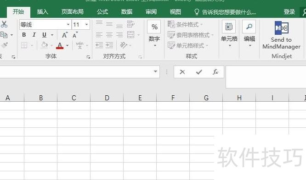Screen dimensions: 306x180
Task: Toggle Italic formatting
Action: pos(34,35)
